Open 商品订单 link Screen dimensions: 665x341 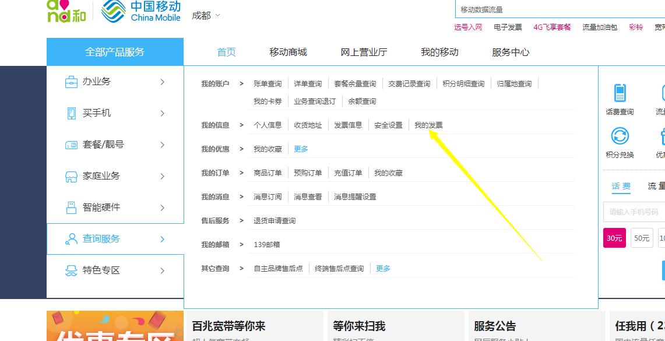click(268, 173)
